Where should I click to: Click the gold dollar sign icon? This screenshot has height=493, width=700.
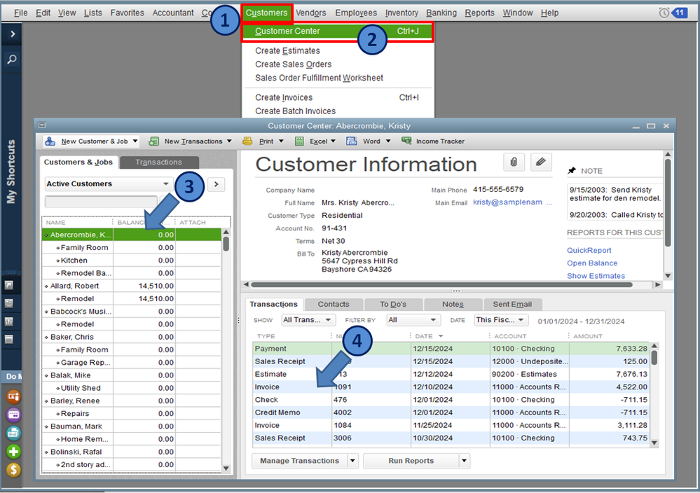(x=13, y=470)
